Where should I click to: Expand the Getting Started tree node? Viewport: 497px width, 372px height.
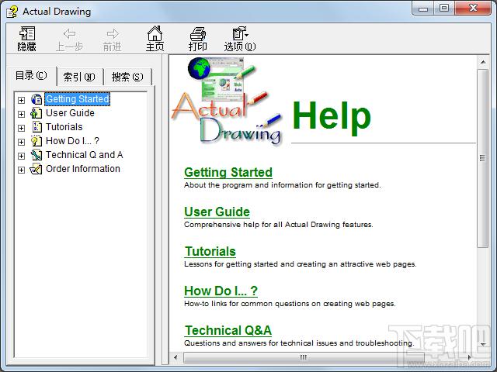(x=21, y=100)
